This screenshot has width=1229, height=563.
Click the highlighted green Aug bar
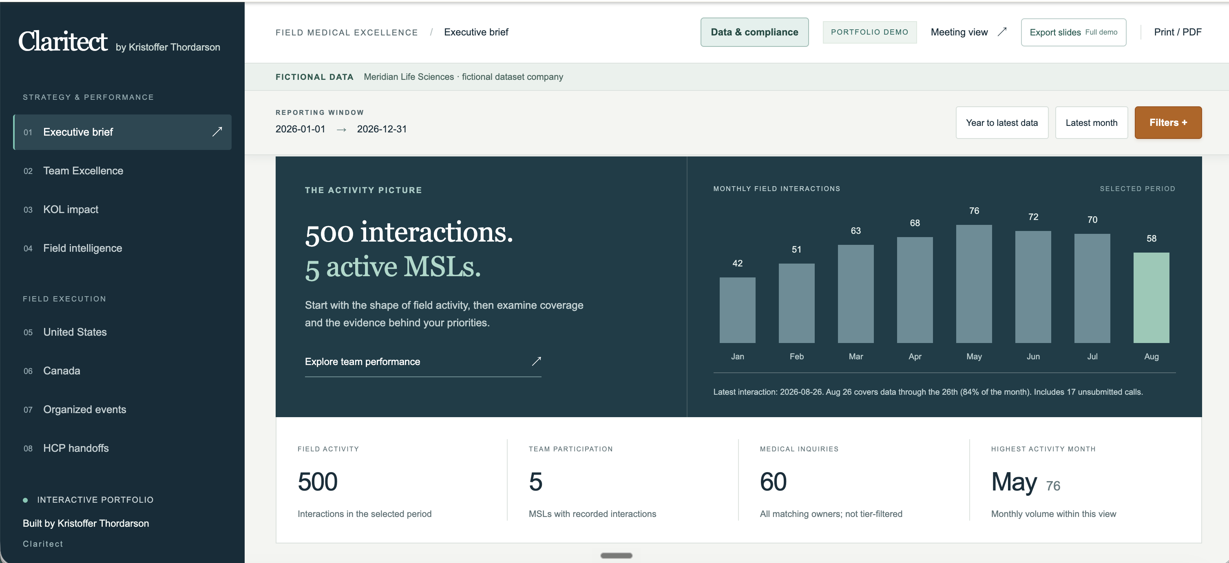point(1151,297)
